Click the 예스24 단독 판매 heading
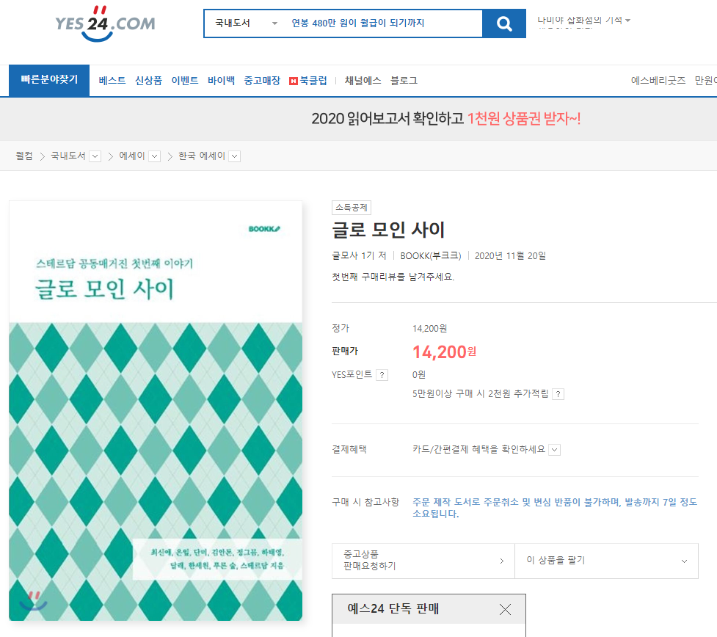Screen dimensions: 717x637 click(x=393, y=608)
